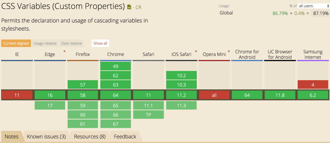Select the Safari 11.1 cell
The width and height of the screenshot is (330, 143).
coord(148,105)
